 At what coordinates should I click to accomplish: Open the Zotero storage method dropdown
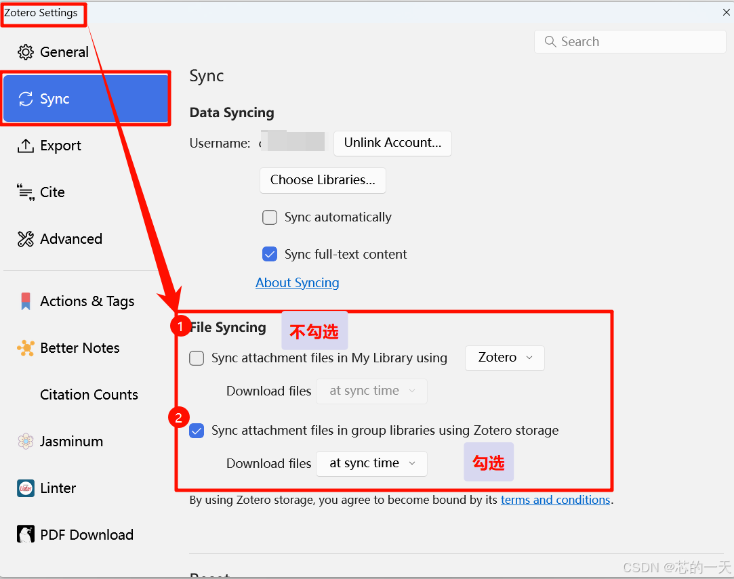505,358
